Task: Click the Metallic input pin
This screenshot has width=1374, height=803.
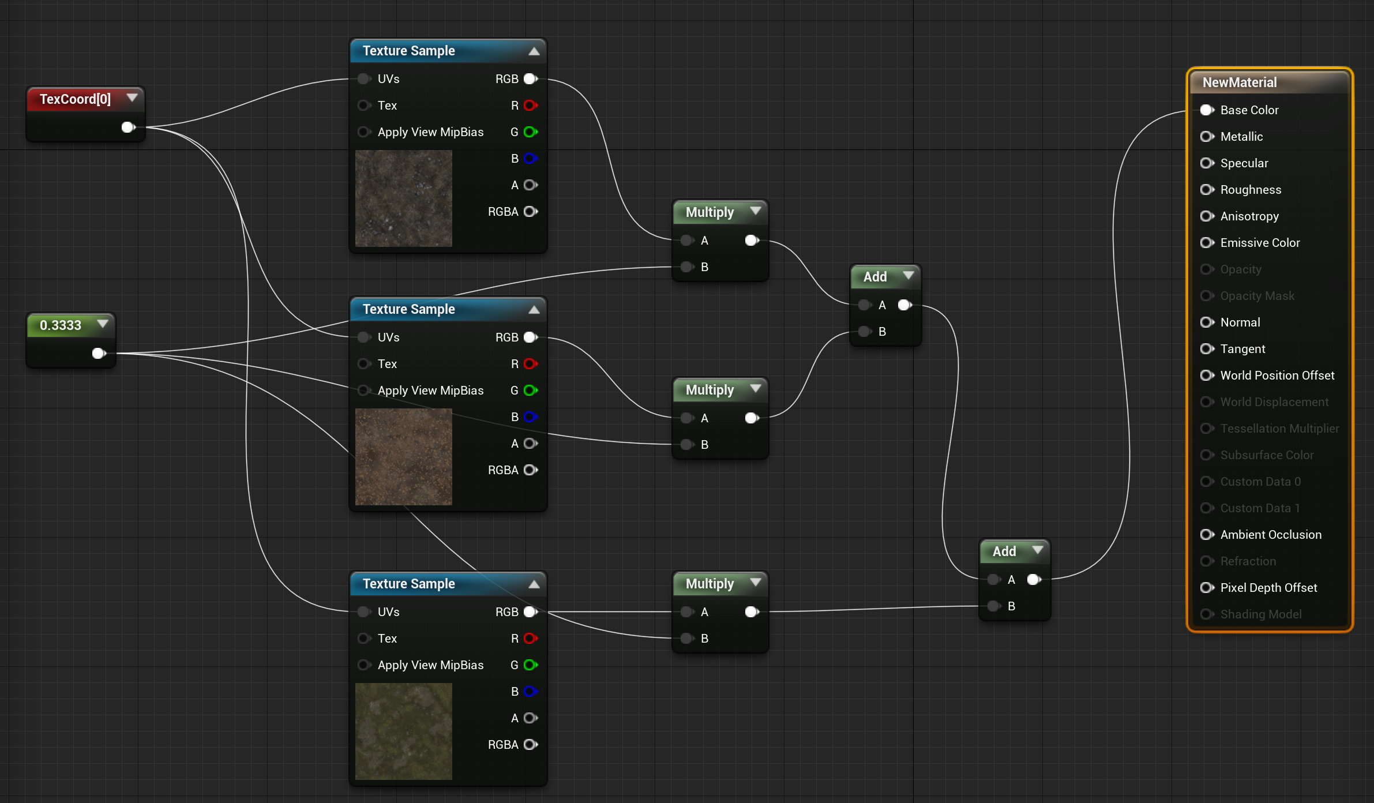Action: (1207, 137)
